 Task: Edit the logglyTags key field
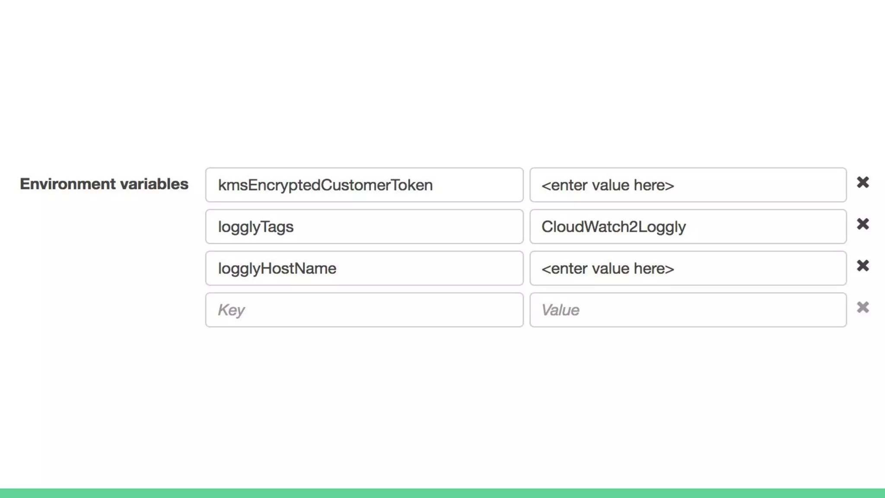click(364, 227)
